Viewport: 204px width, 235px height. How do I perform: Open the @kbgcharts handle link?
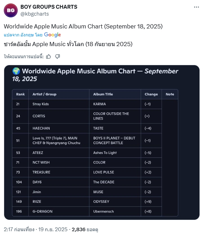point(35,14)
